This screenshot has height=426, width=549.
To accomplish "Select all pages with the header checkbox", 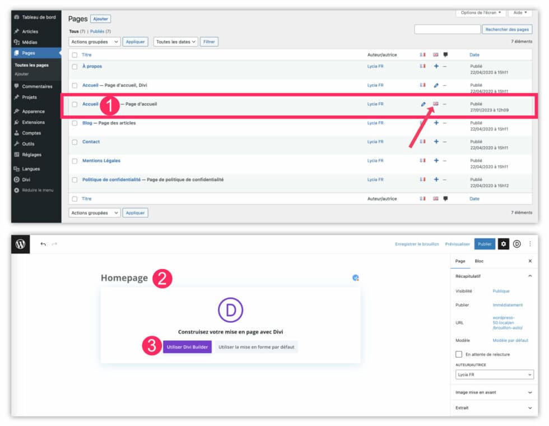I will (x=74, y=54).
